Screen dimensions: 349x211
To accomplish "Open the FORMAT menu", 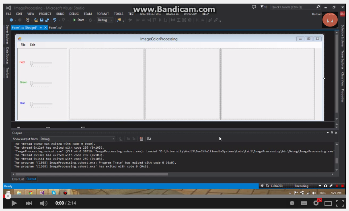I will [x=103, y=14].
